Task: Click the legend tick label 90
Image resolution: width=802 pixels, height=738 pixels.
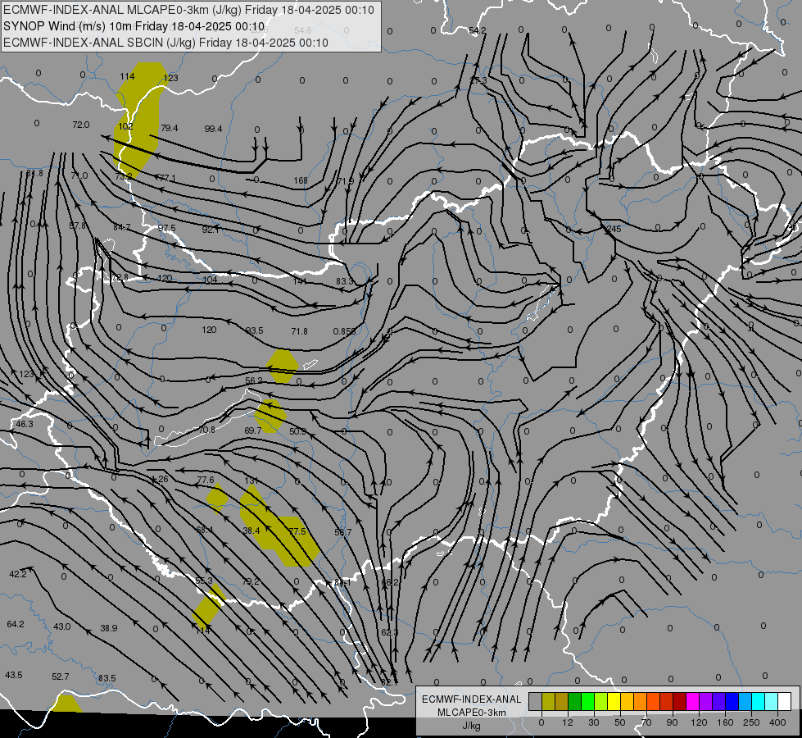Action: click(x=673, y=722)
